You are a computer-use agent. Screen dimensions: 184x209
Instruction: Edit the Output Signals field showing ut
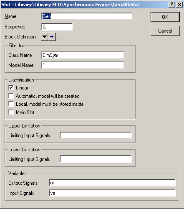[x=112, y=183]
